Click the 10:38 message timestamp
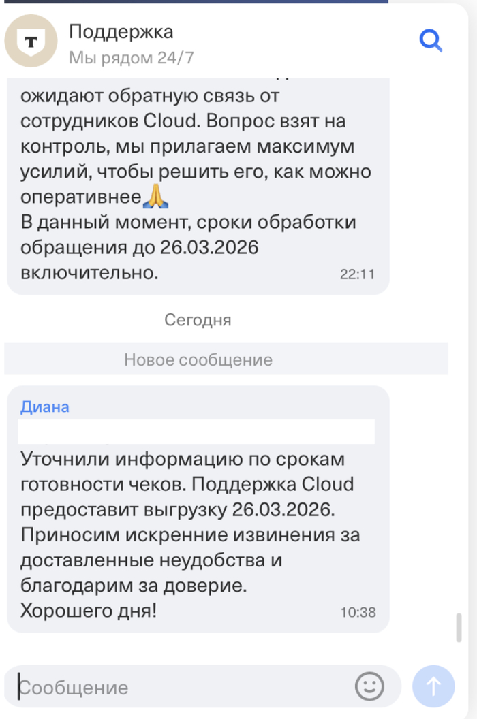Viewport: 477px width, 719px height. (358, 612)
